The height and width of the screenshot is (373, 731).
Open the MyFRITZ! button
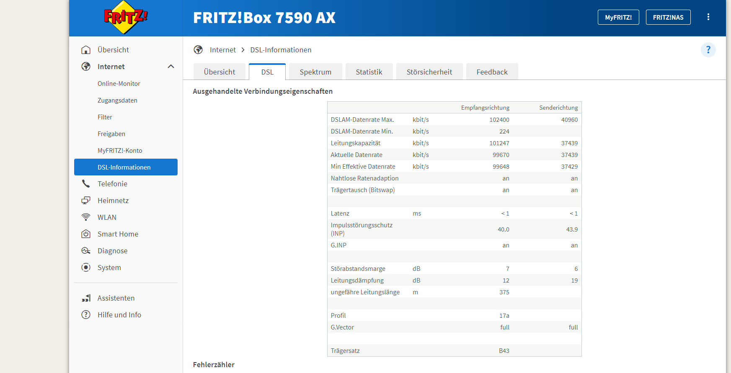(x=618, y=17)
